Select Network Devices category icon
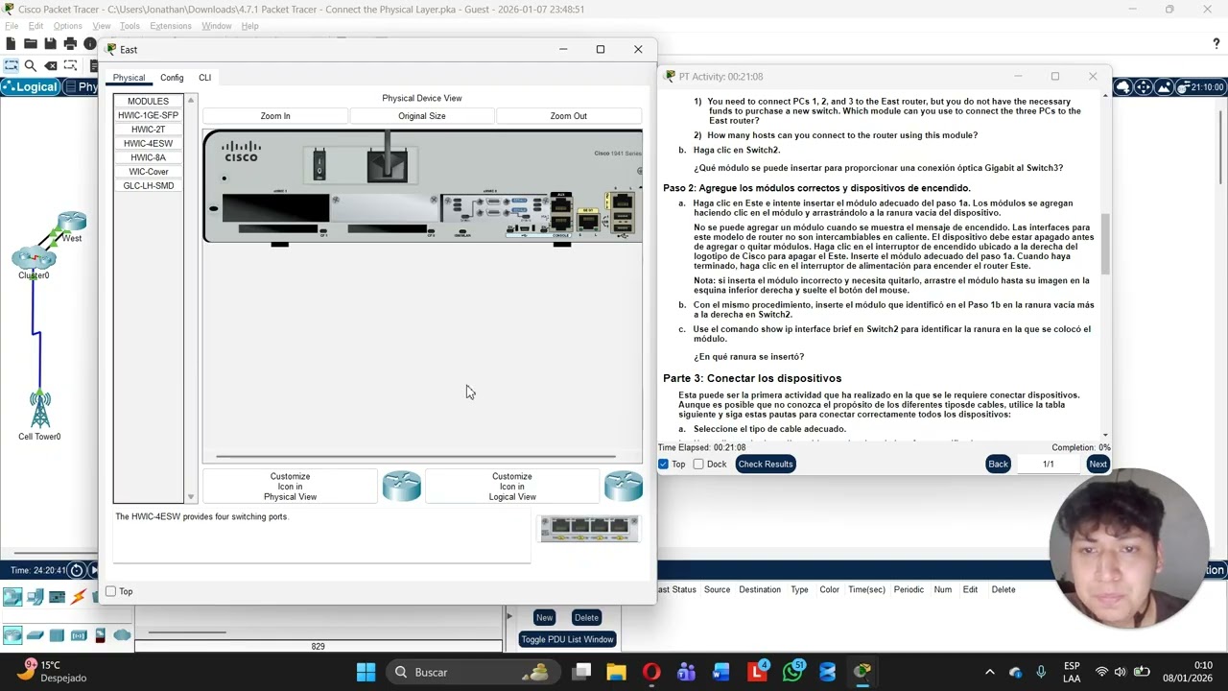The width and height of the screenshot is (1228, 691). tap(12, 597)
